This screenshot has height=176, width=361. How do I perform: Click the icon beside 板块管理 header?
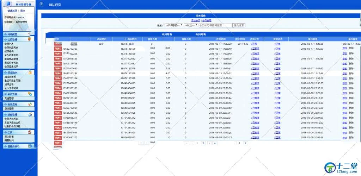tap(30, 104)
